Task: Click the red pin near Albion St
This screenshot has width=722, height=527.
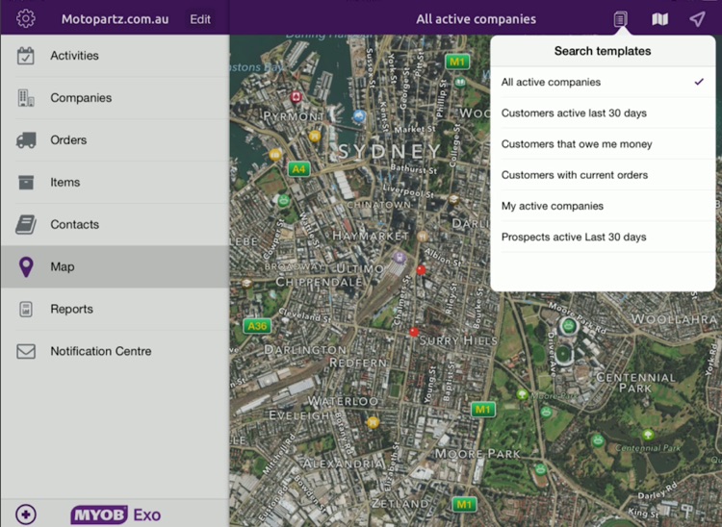Action: pyautogui.click(x=421, y=270)
